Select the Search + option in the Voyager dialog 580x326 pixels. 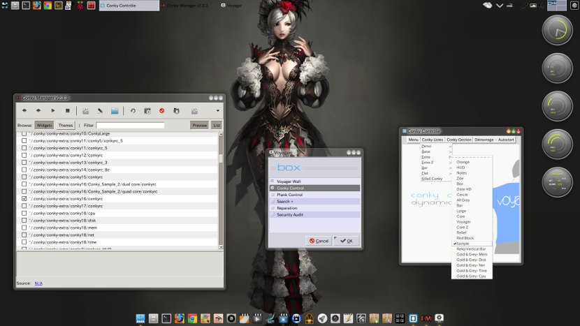[x=314, y=202]
